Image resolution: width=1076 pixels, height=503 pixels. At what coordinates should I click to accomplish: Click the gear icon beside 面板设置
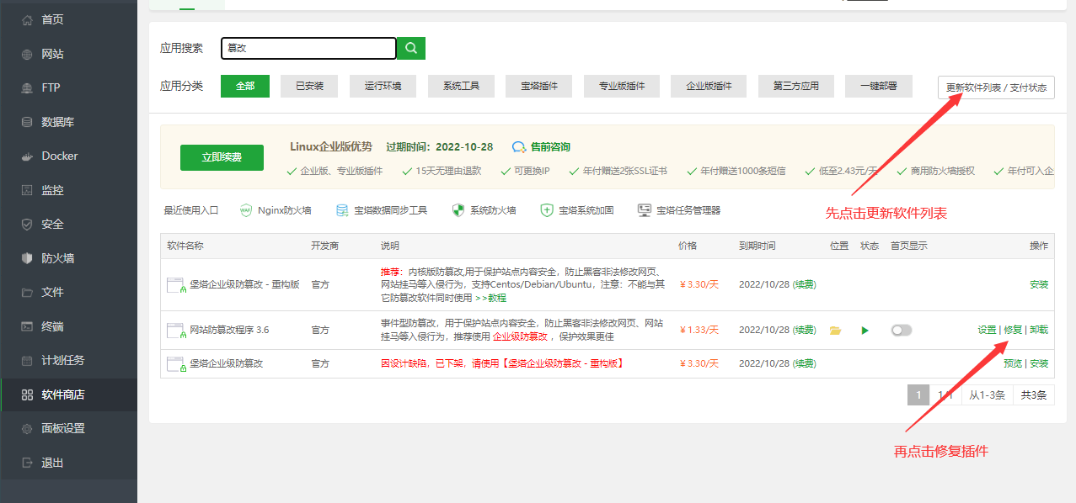coord(27,428)
